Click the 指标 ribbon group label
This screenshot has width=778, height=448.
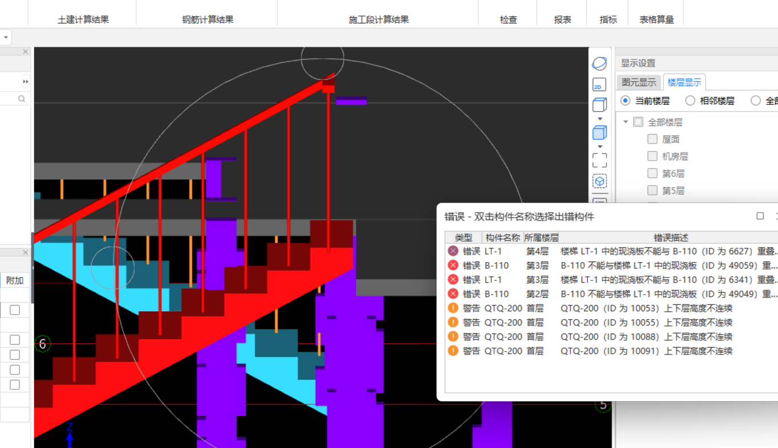[608, 19]
